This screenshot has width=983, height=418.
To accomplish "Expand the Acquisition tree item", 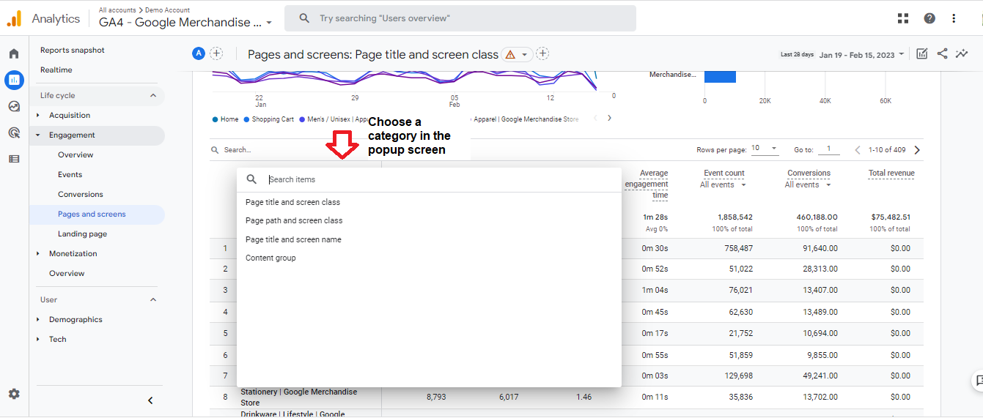I will [x=38, y=115].
